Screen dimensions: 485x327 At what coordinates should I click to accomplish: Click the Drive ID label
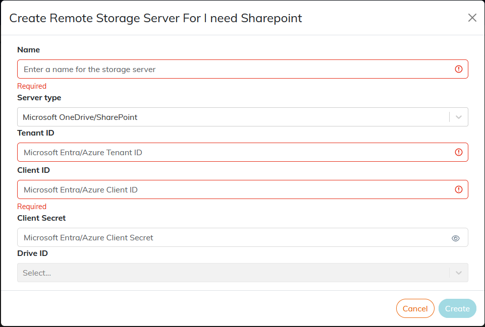(32, 253)
